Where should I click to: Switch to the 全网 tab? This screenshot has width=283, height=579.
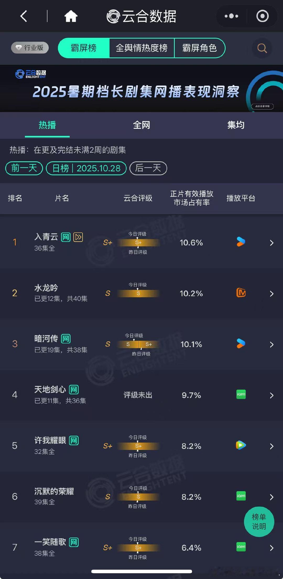pyautogui.click(x=141, y=125)
